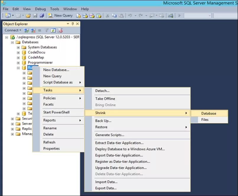Choose Facets from context menu
The width and height of the screenshot is (238, 196).
click(x=59, y=104)
